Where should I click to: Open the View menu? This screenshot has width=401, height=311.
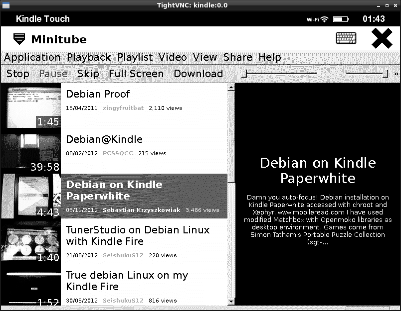pos(205,57)
